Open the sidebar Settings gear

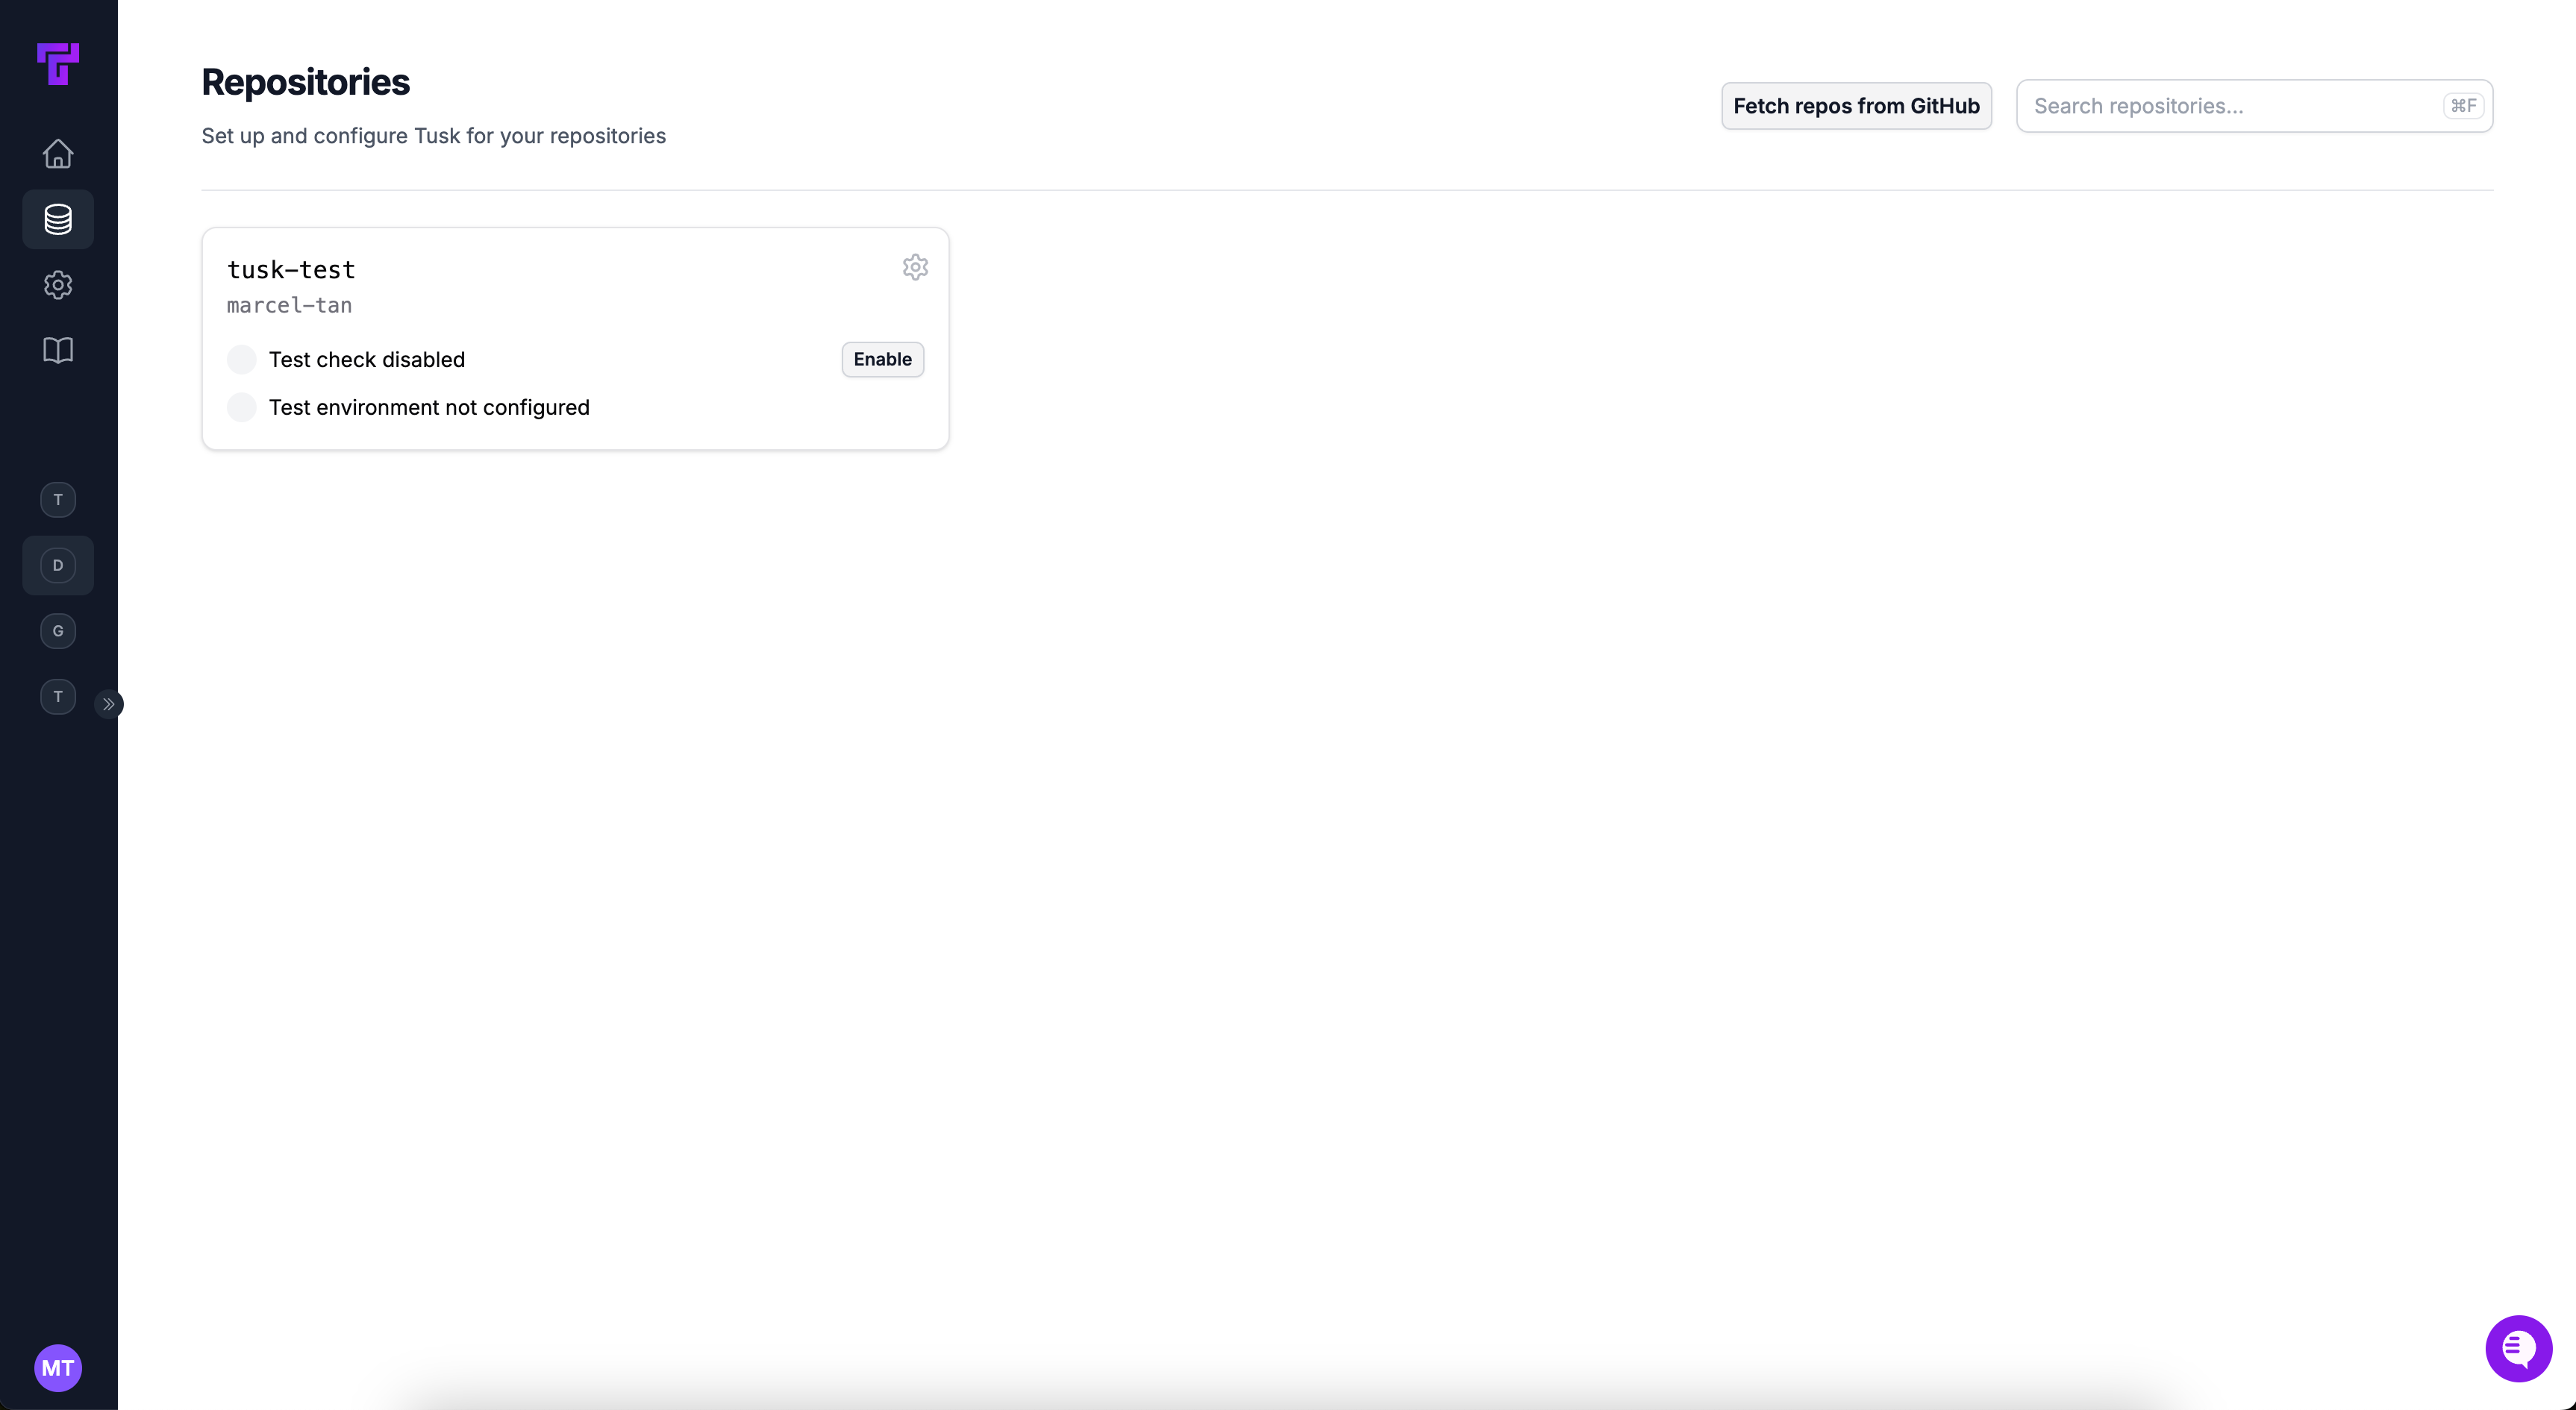click(58, 285)
